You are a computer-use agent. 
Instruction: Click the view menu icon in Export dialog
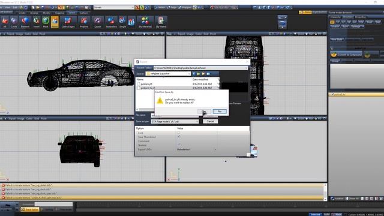click(209, 73)
